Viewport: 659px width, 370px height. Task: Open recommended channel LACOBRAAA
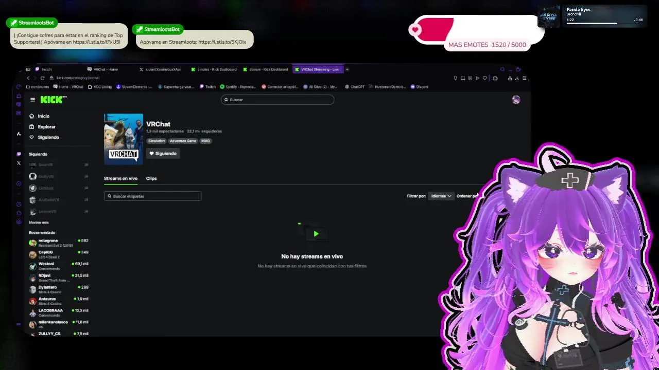[59, 312]
